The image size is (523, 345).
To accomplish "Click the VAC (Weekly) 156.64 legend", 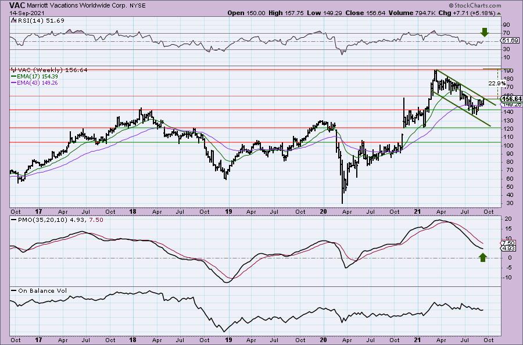I will click(x=49, y=70).
